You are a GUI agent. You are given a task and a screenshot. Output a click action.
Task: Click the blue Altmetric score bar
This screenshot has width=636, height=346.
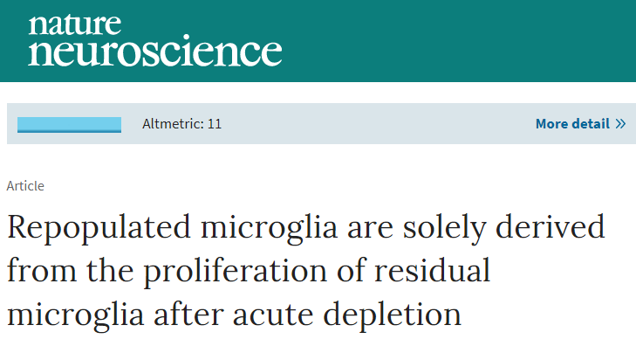pyautogui.click(x=70, y=125)
